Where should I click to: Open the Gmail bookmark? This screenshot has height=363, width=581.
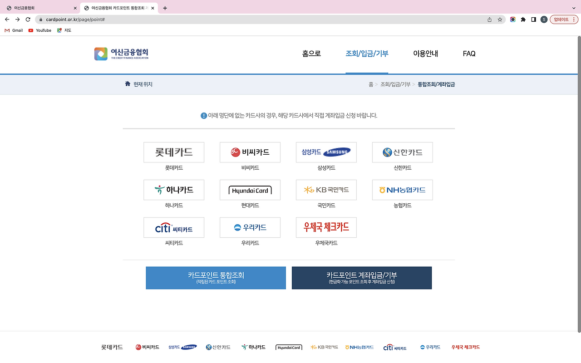tap(14, 30)
